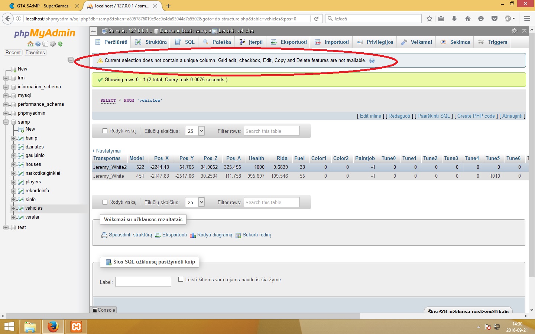This screenshot has height=334, width=535.
Task: Click the Label text input field
Action: click(143, 282)
